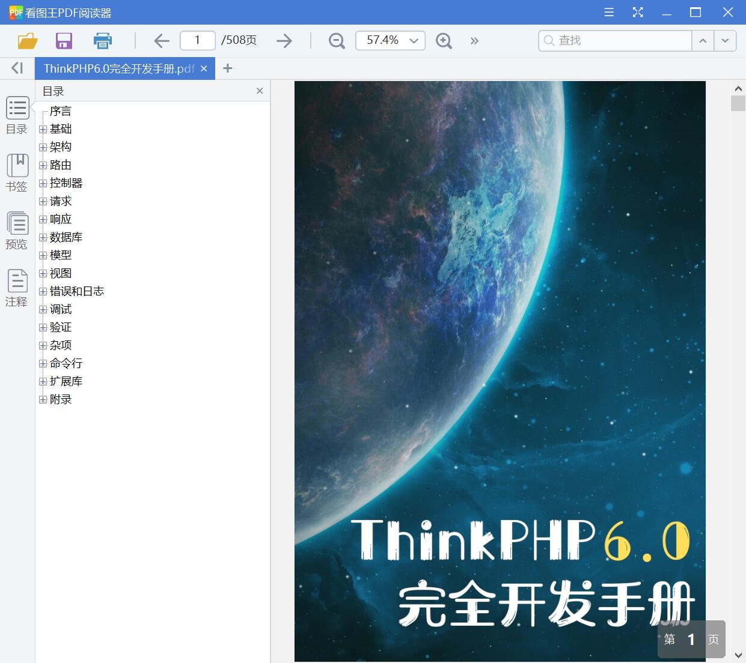Open the 书签 (bookmarks) panel

(16, 172)
